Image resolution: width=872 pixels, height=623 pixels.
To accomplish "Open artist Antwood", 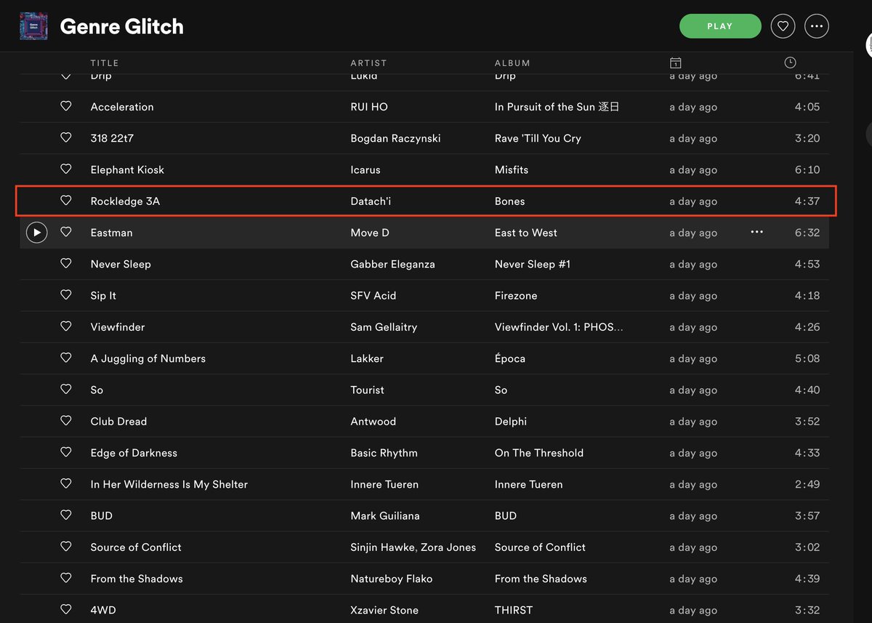I will pos(374,422).
